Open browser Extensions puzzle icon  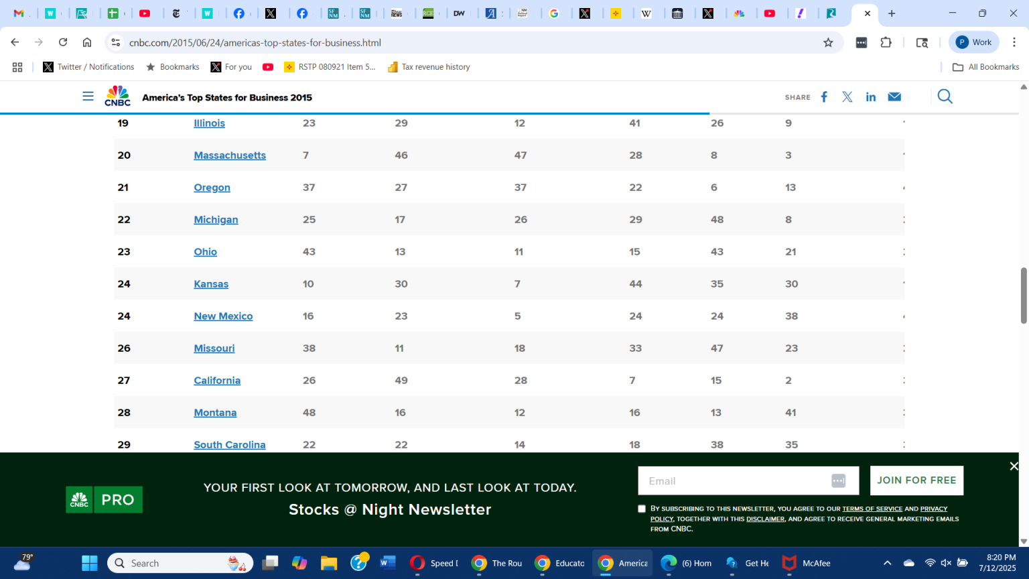[x=886, y=43]
